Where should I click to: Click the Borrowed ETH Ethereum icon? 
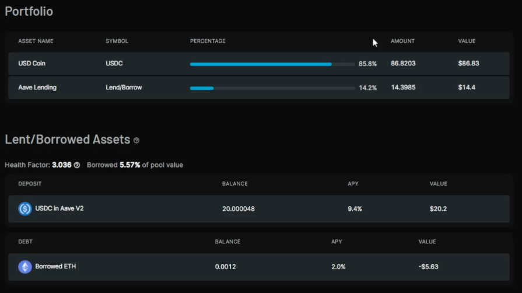pyautogui.click(x=25, y=267)
